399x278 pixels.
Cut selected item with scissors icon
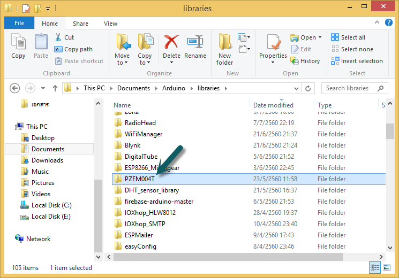pos(64,37)
